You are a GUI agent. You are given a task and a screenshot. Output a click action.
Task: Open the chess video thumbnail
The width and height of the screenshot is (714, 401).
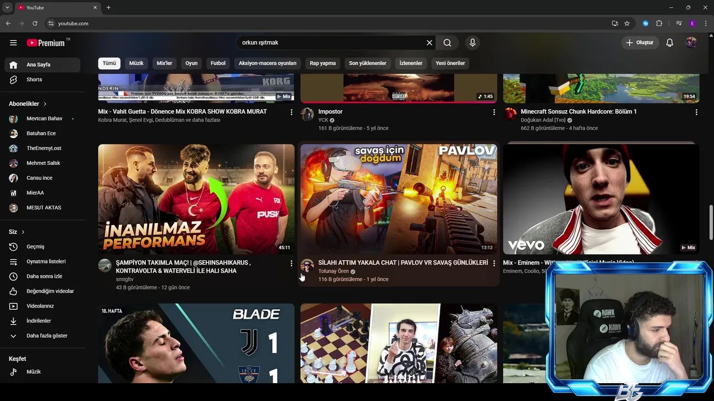(399, 343)
